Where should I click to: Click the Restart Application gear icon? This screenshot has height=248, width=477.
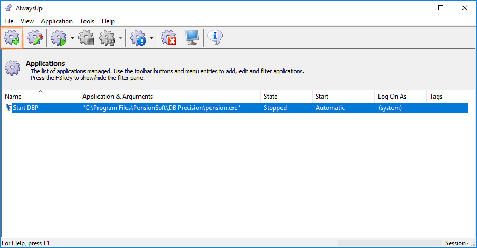(x=107, y=38)
